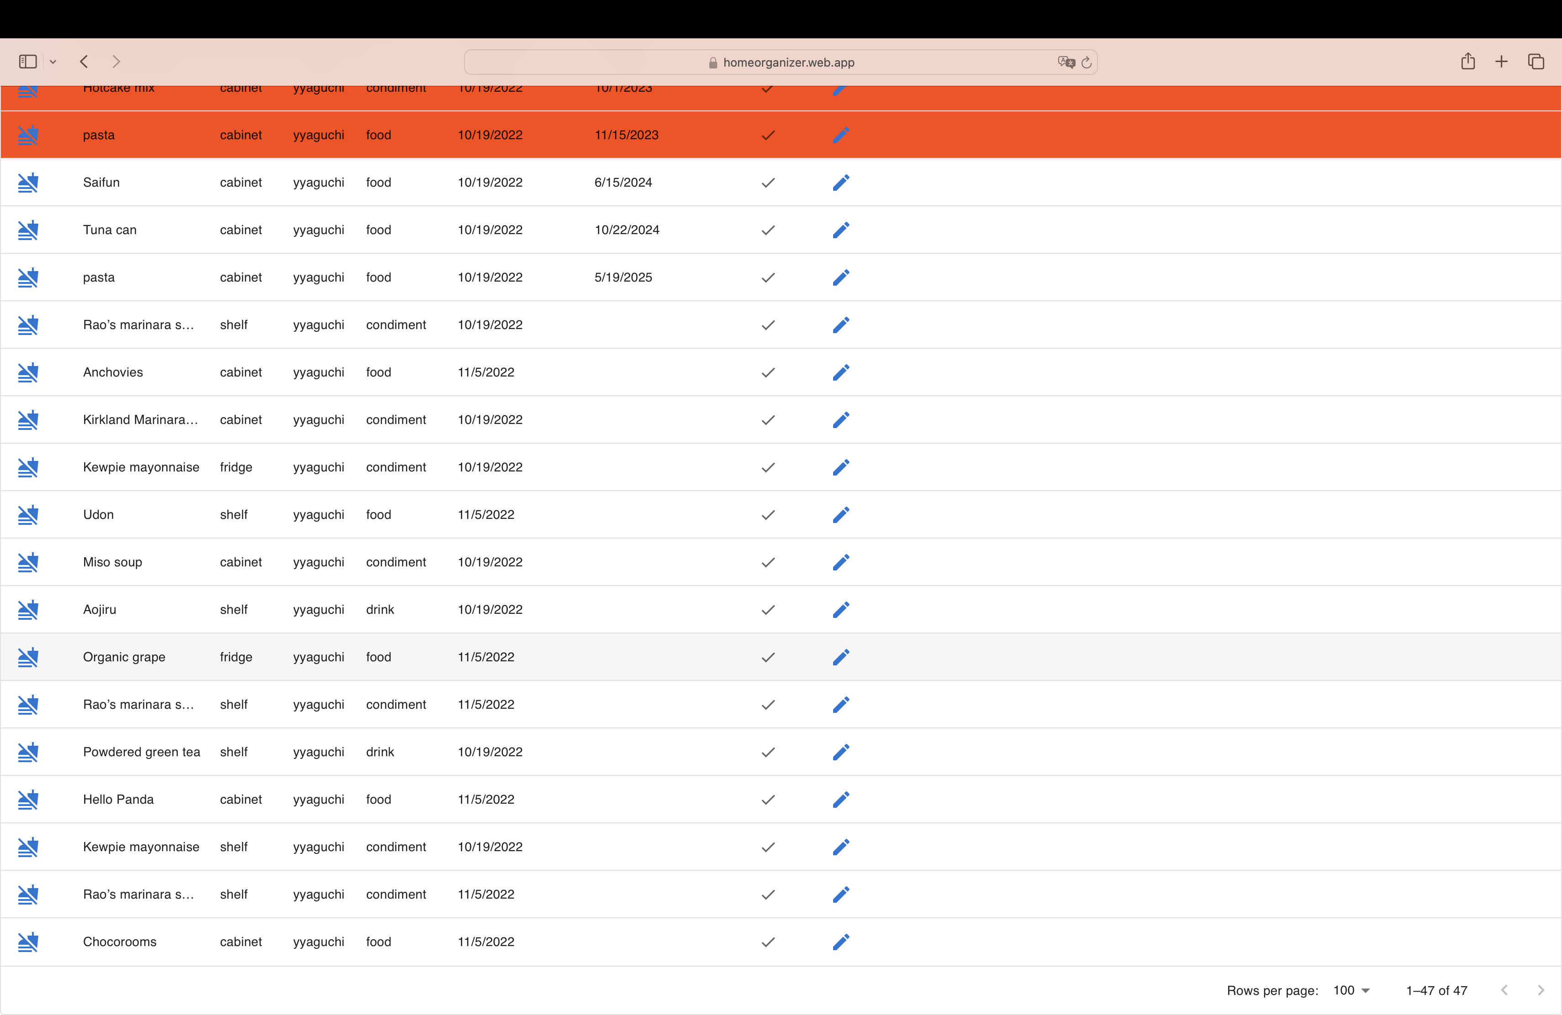The image size is (1562, 1015).
Task: Click the Chocorooms name cell
Action: pos(120,942)
